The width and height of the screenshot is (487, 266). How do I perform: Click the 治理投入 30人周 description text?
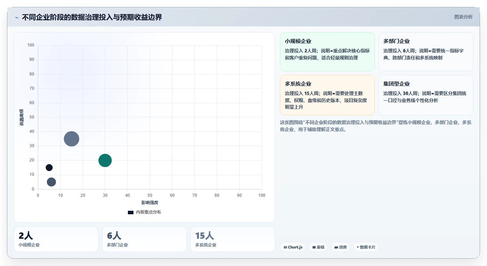pyautogui.click(x=425, y=97)
